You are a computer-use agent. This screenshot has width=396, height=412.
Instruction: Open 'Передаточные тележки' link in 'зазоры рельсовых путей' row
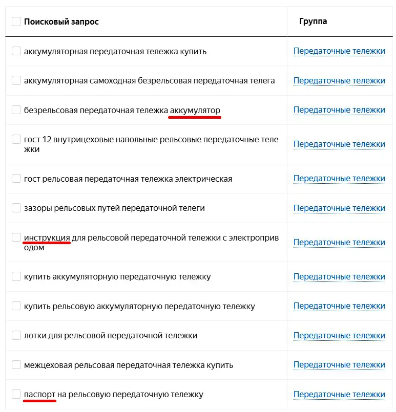pos(339,208)
